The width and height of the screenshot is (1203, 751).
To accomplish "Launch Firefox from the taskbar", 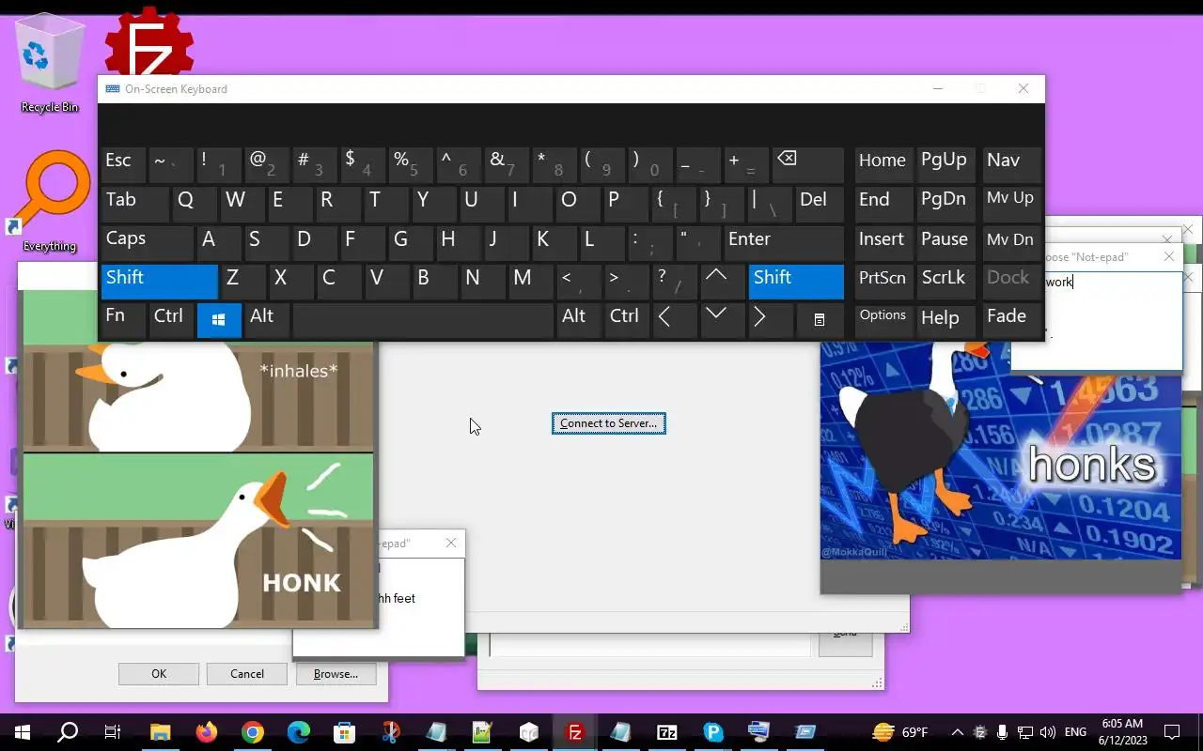I will (206, 732).
